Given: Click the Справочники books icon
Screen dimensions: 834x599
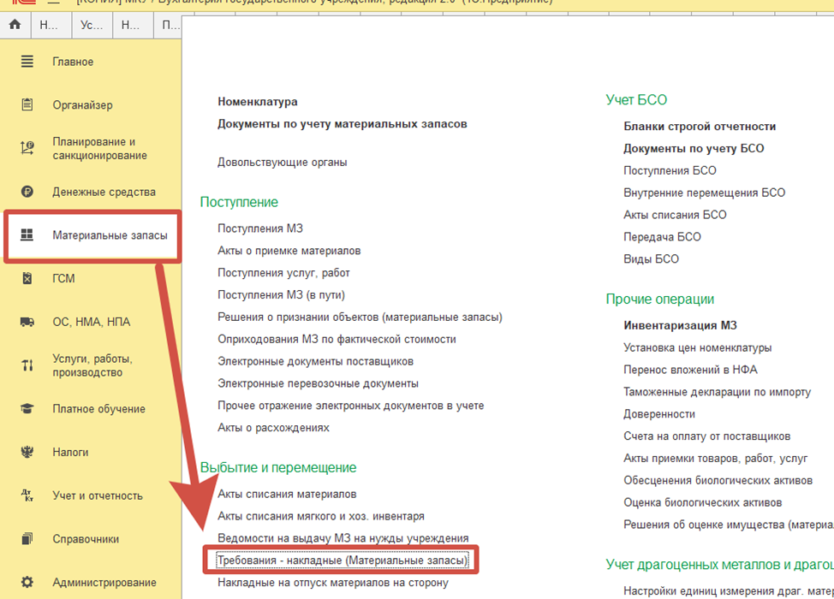Looking at the screenshot, I should click(x=27, y=539).
